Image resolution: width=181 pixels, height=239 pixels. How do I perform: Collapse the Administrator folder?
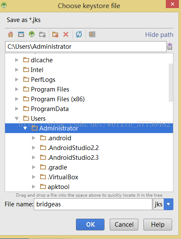click(x=25, y=128)
